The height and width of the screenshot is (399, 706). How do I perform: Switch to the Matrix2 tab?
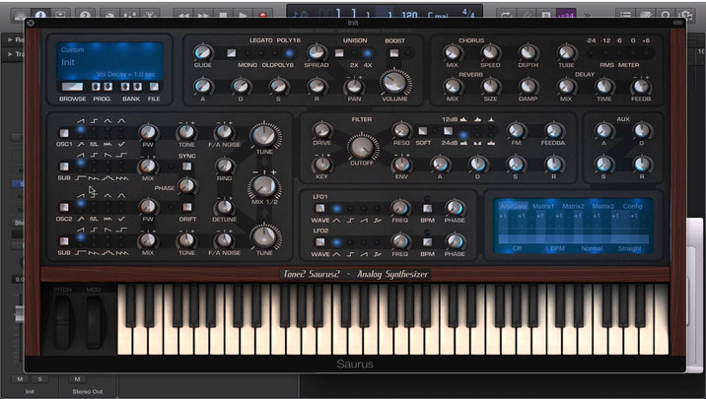coord(573,206)
